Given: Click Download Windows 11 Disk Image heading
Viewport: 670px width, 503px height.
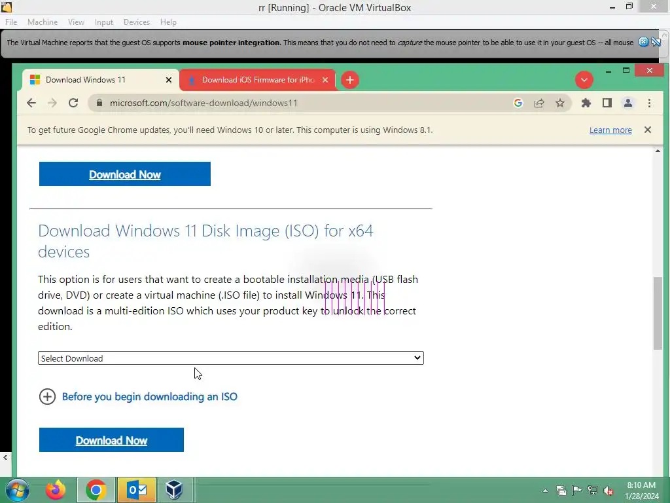Looking at the screenshot, I should [x=205, y=241].
